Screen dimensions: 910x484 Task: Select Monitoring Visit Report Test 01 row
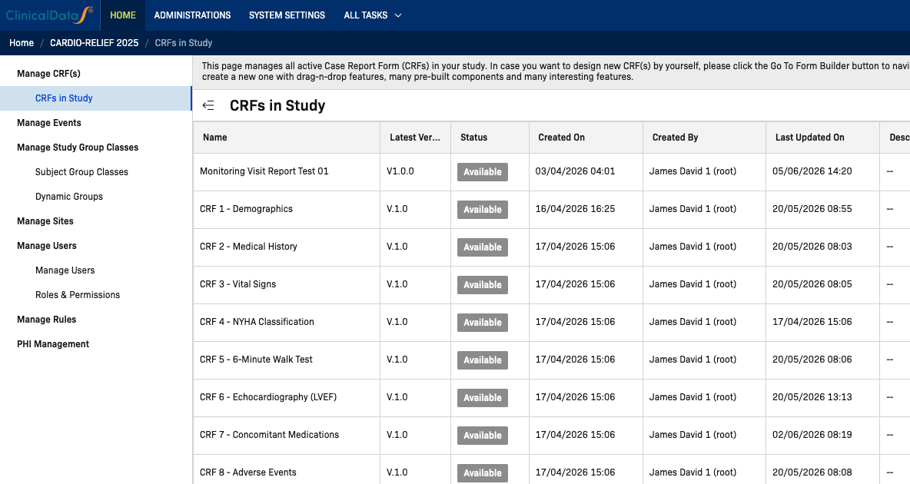click(264, 171)
